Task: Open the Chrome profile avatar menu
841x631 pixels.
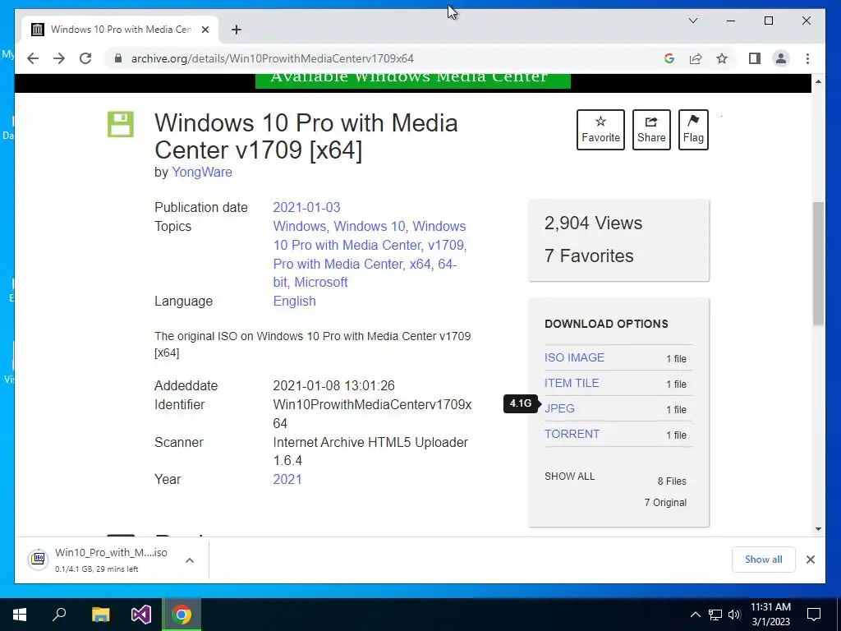Action: click(781, 58)
